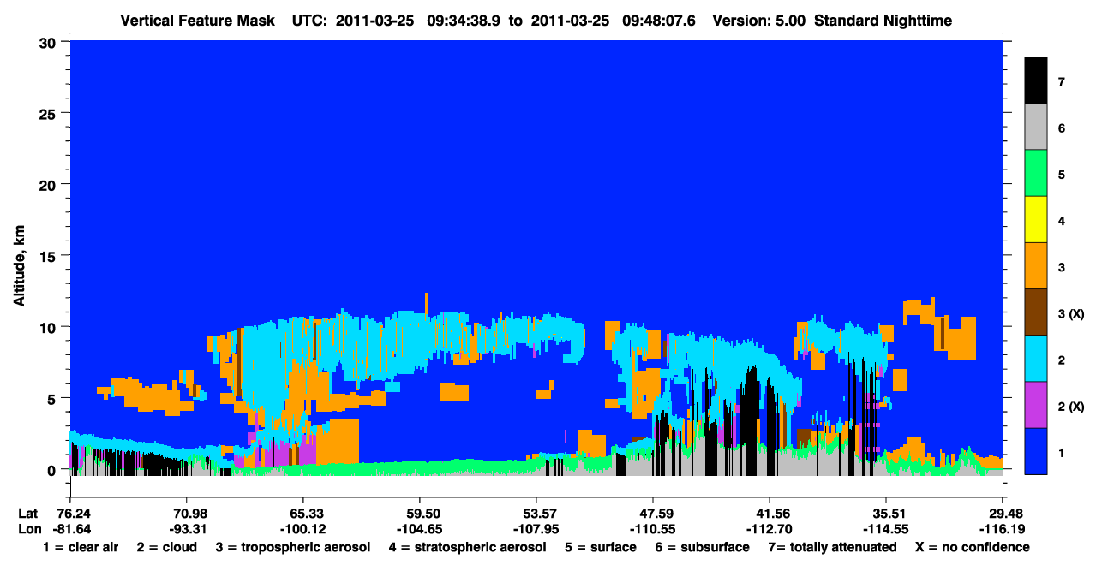
Task: Click the latitude value 65.33
Action: [302, 514]
